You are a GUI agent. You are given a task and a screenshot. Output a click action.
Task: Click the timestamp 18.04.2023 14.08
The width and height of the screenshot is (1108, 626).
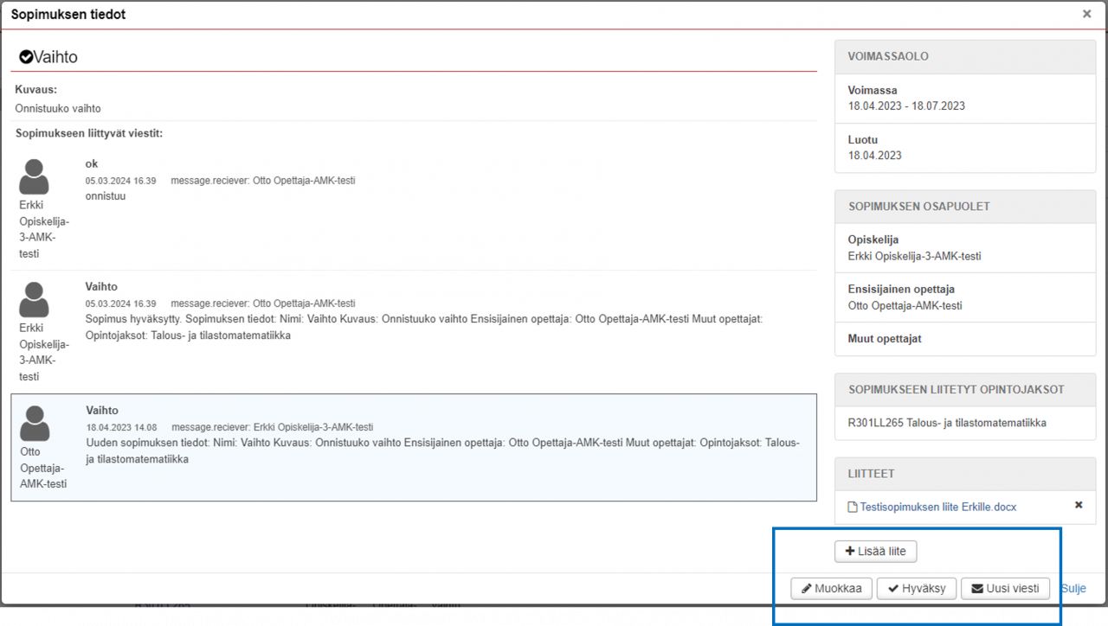click(121, 427)
